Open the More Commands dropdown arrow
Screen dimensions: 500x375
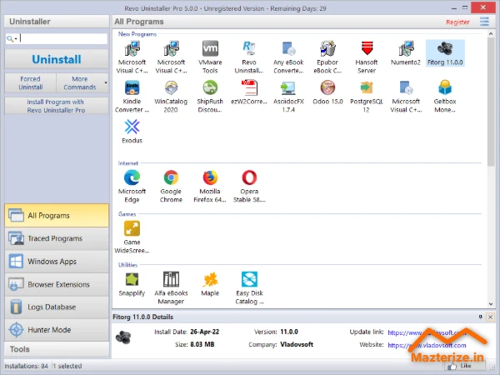point(106,82)
